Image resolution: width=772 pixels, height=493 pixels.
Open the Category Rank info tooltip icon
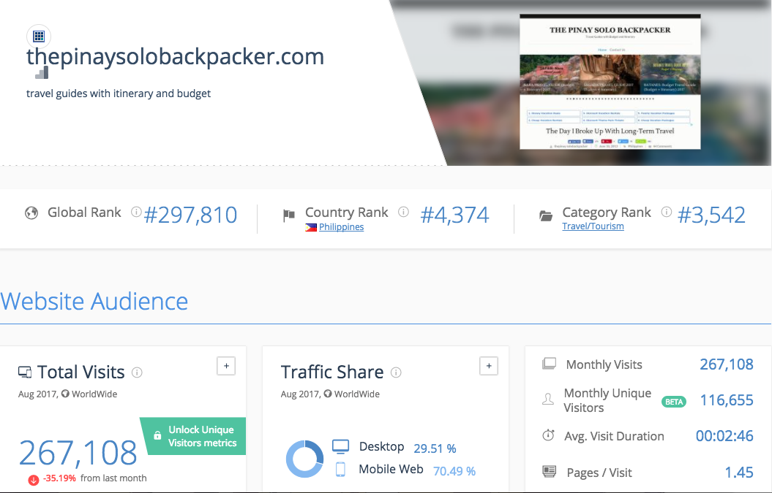(666, 212)
